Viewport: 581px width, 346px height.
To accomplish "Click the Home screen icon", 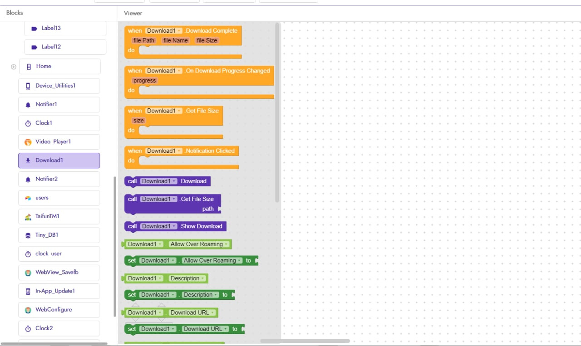I will [29, 67].
